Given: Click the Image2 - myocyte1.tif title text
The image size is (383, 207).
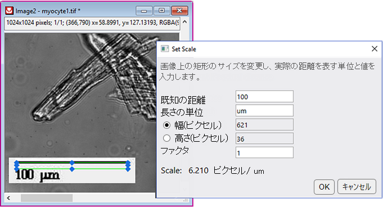Looking at the screenshot, I should [x=48, y=11].
